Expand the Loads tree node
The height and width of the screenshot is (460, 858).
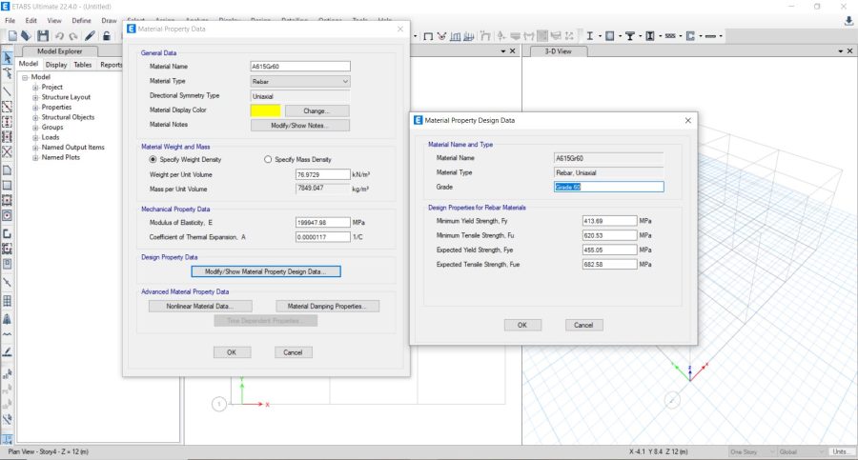click(35, 138)
